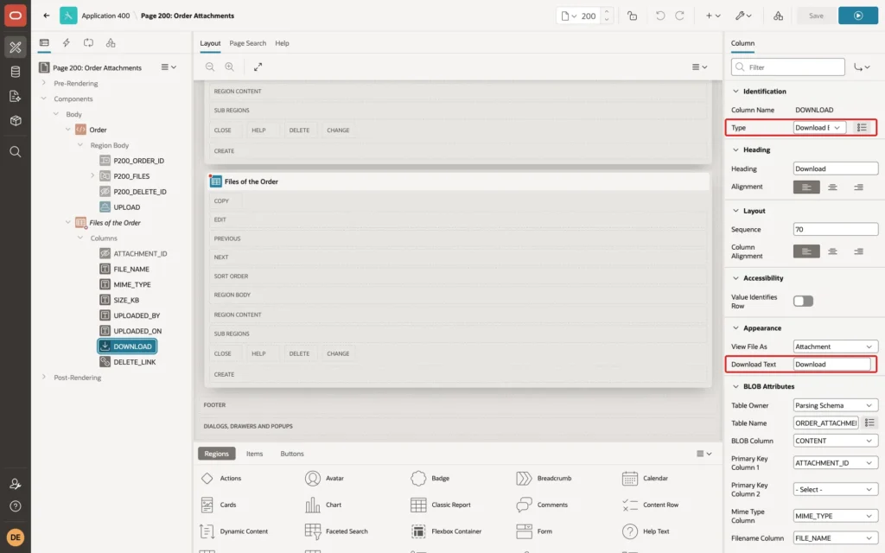
Task: Switch gallery to Buttons tab
Action: (x=292, y=454)
